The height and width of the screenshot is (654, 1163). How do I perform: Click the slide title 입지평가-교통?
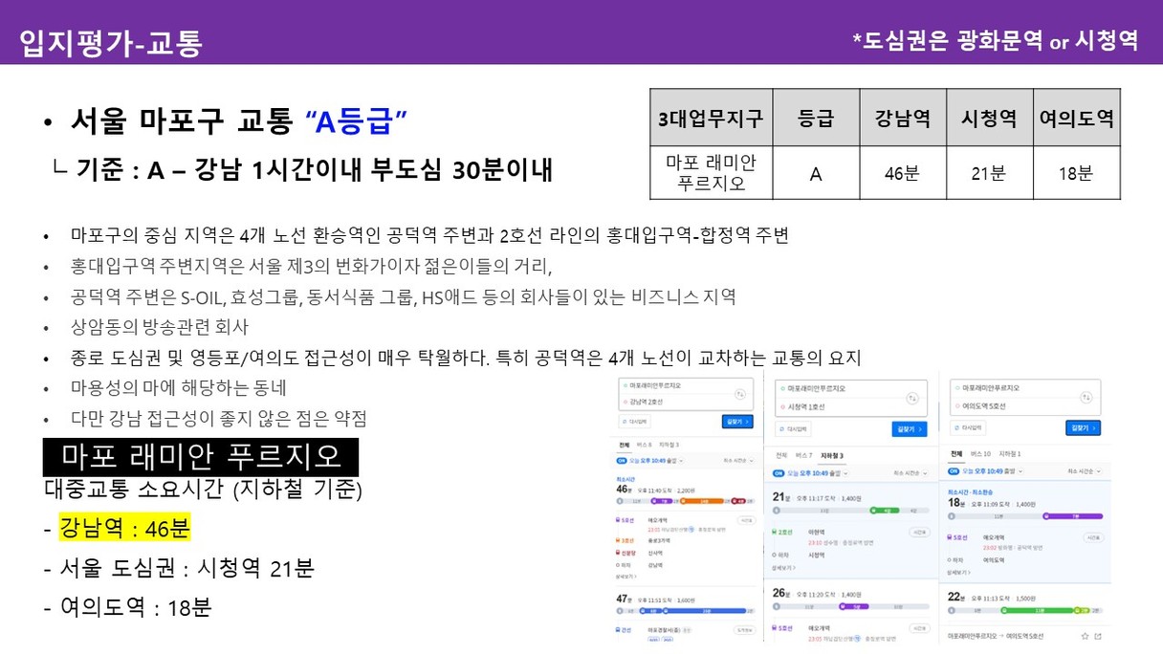(111, 43)
